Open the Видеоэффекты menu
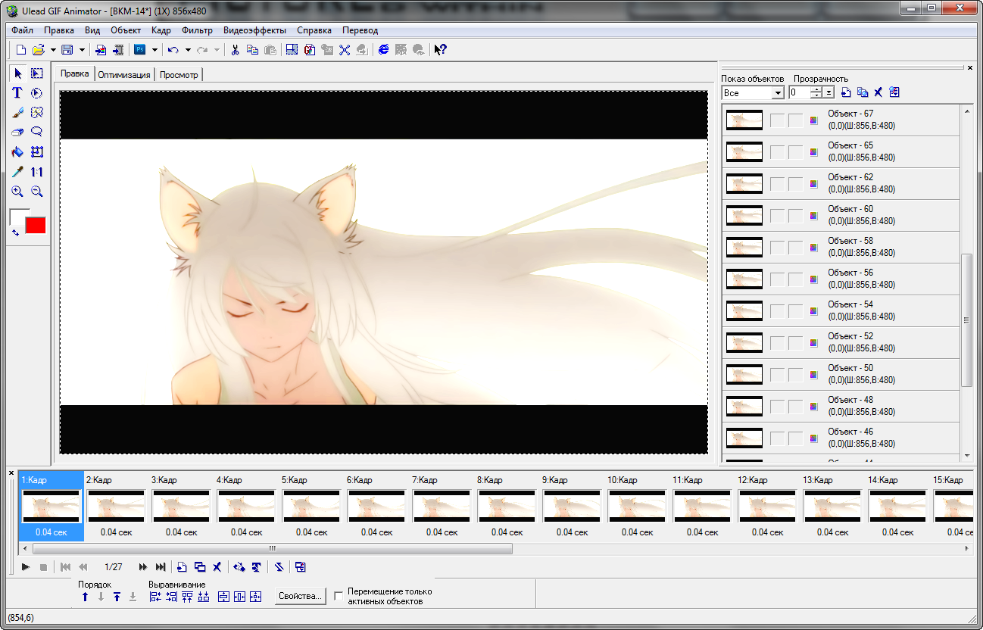The height and width of the screenshot is (630, 983). coord(255,30)
